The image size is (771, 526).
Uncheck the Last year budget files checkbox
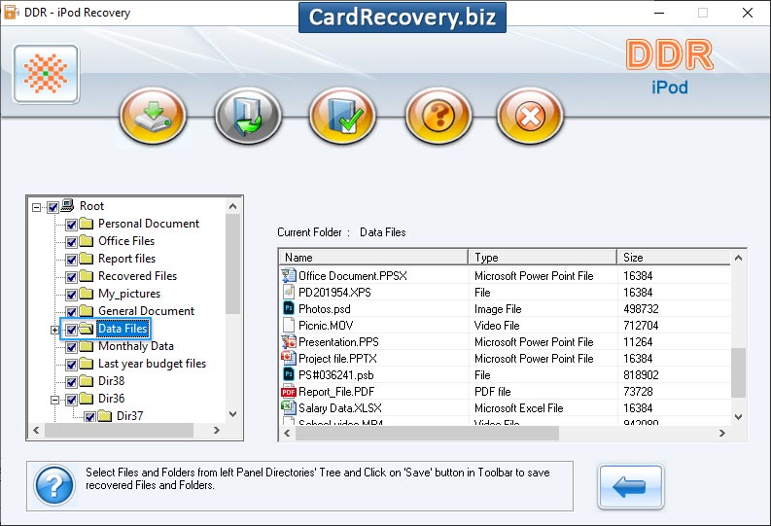71,365
